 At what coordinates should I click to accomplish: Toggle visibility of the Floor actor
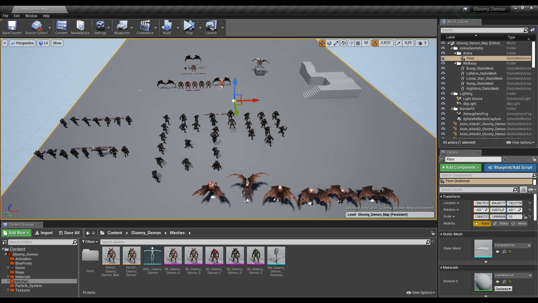(x=443, y=58)
